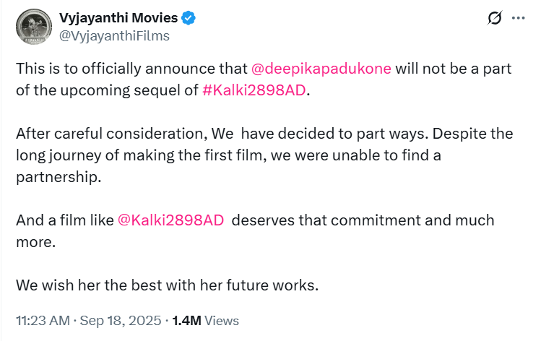The width and height of the screenshot is (541, 341).
Task: Click the "We wish her the best" sentence
Action: [x=166, y=285]
